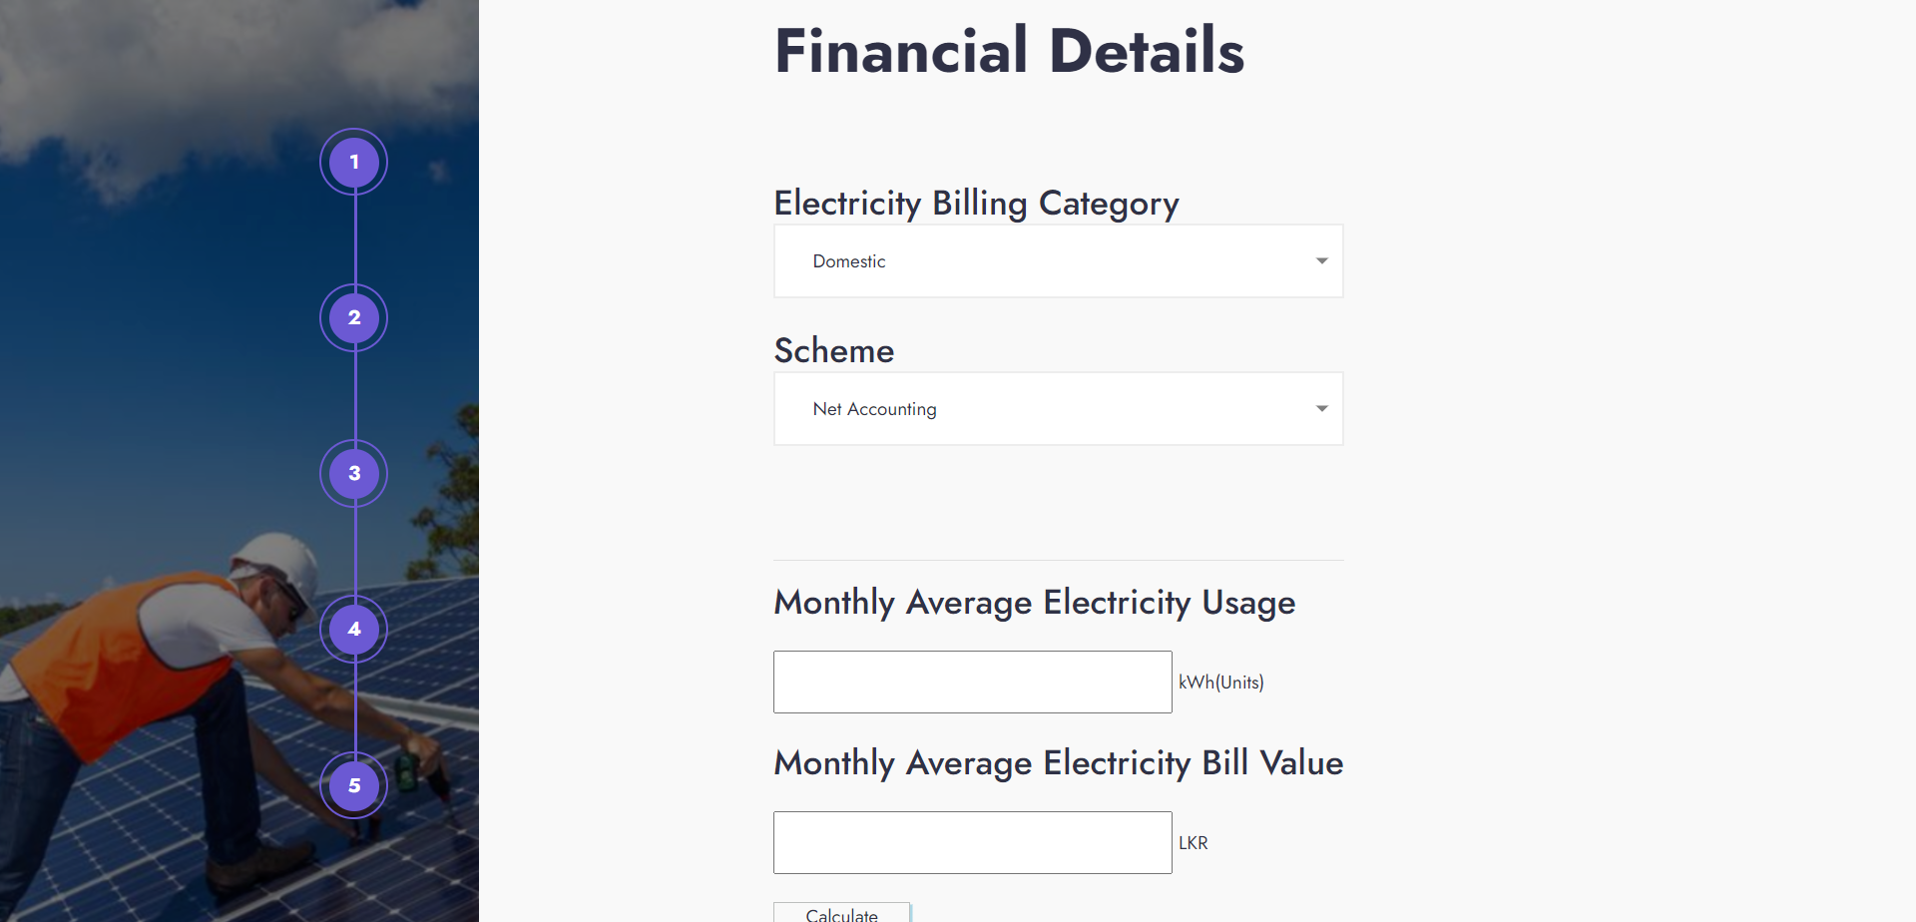1916x922 pixels.
Task: Open step 4 in the stepper
Action: [353, 629]
